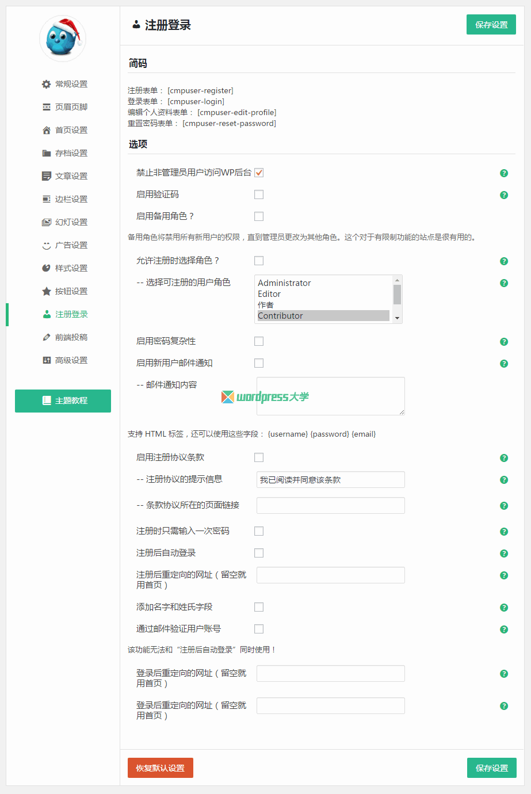Click 注册协议的提示信息 input field

tap(331, 480)
